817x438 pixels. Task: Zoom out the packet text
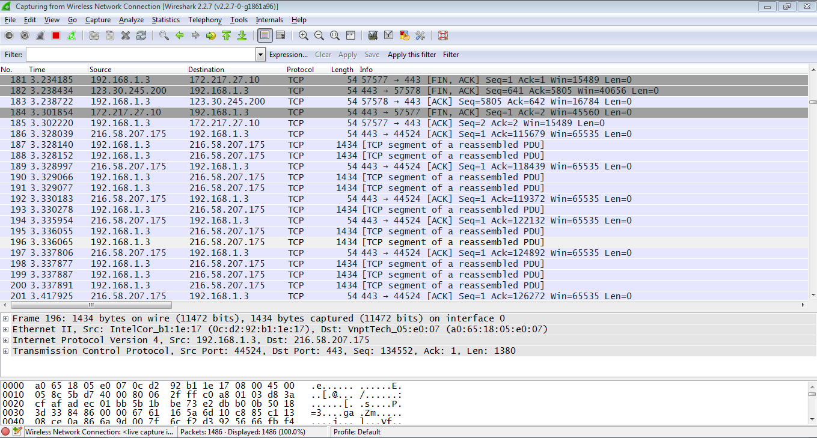point(319,35)
